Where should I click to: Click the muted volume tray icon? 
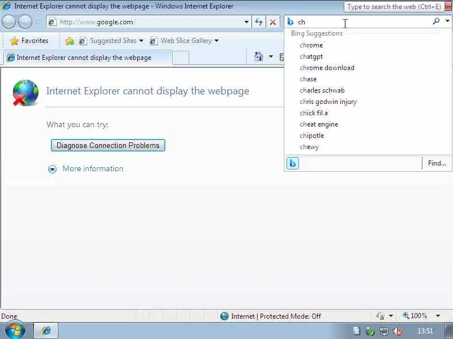tap(398, 332)
